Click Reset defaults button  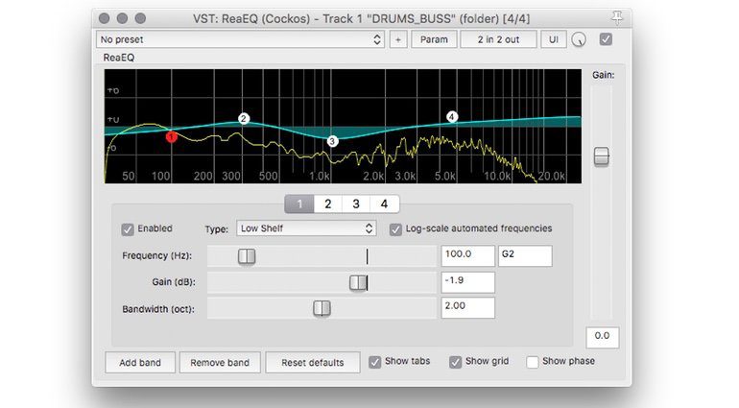coord(313,363)
